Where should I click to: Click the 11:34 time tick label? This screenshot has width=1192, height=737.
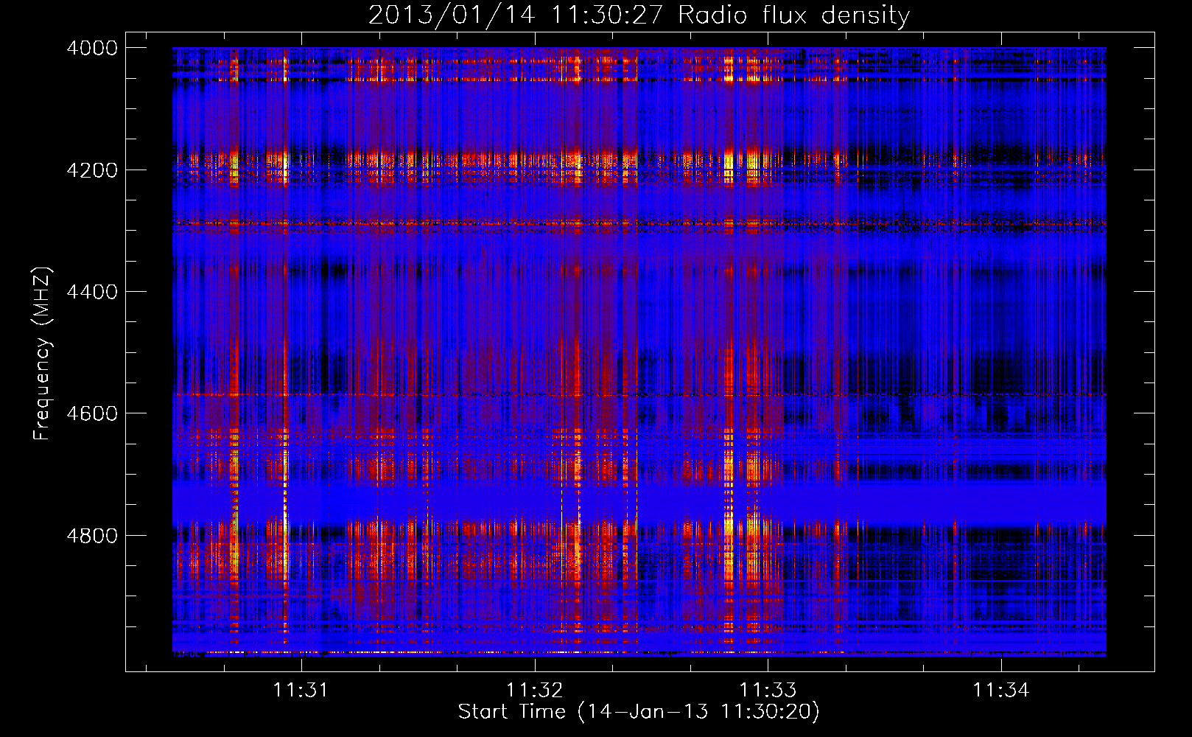click(1000, 691)
